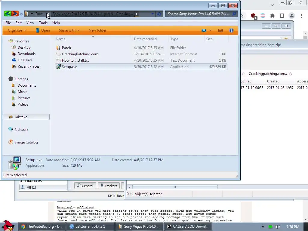Open the Chrome extensions puzzle icon
The width and height of the screenshot is (308, 231).
[272, 16]
